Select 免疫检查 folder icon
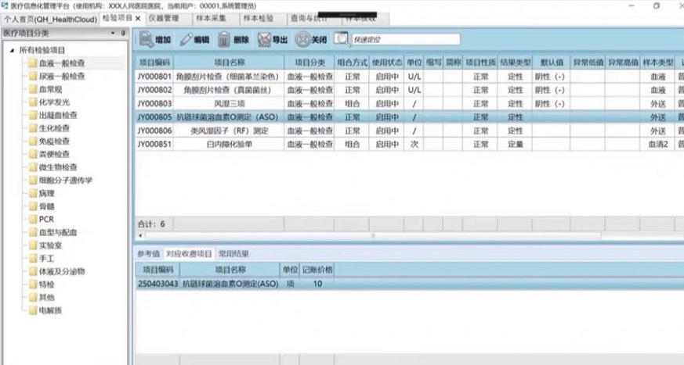Screen dimensions: 684x365 pos(33,141)
